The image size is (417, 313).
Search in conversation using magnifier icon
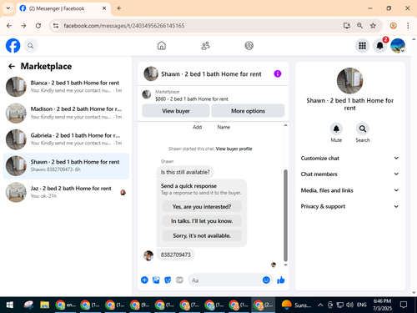[363, 129]
